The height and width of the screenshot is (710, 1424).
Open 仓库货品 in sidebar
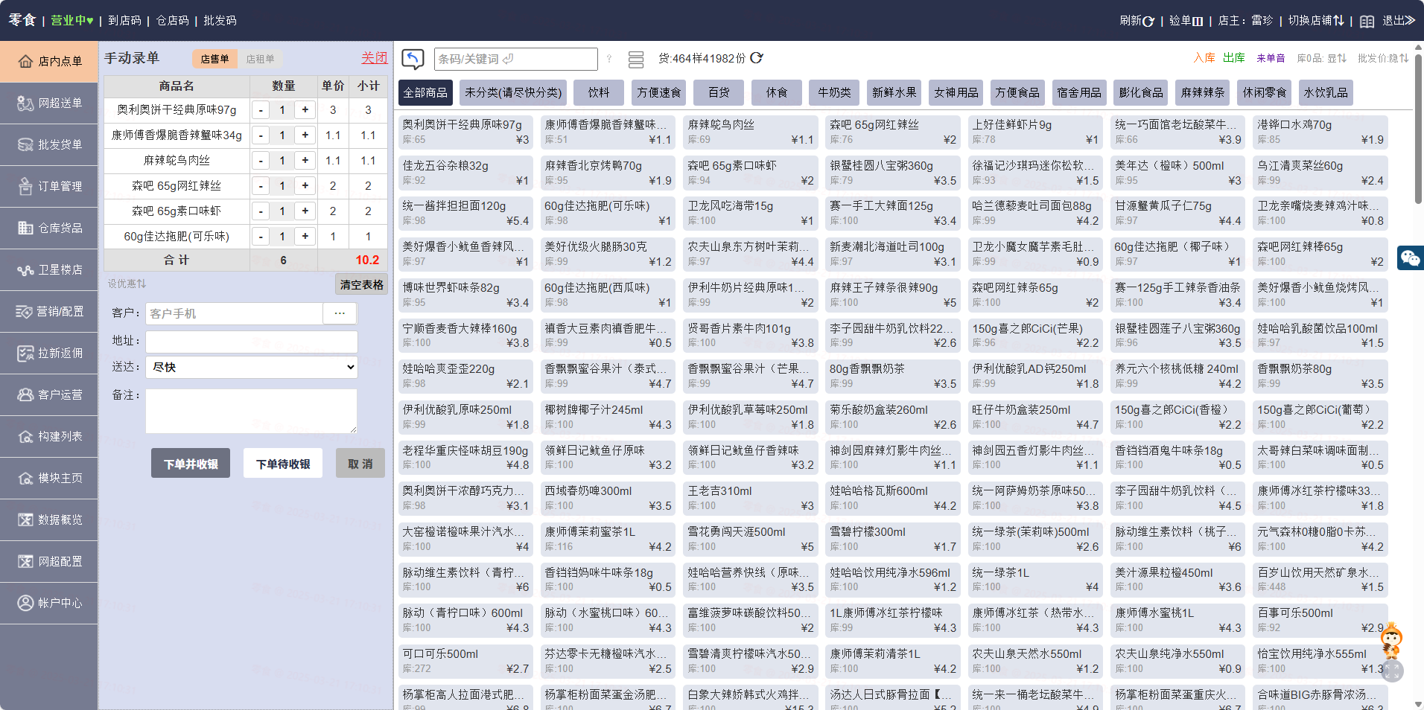click(x=49, y=228)
